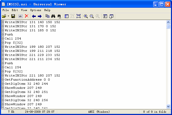Click the Save floppy disk icon
The image size is (172, 115).
13,16
